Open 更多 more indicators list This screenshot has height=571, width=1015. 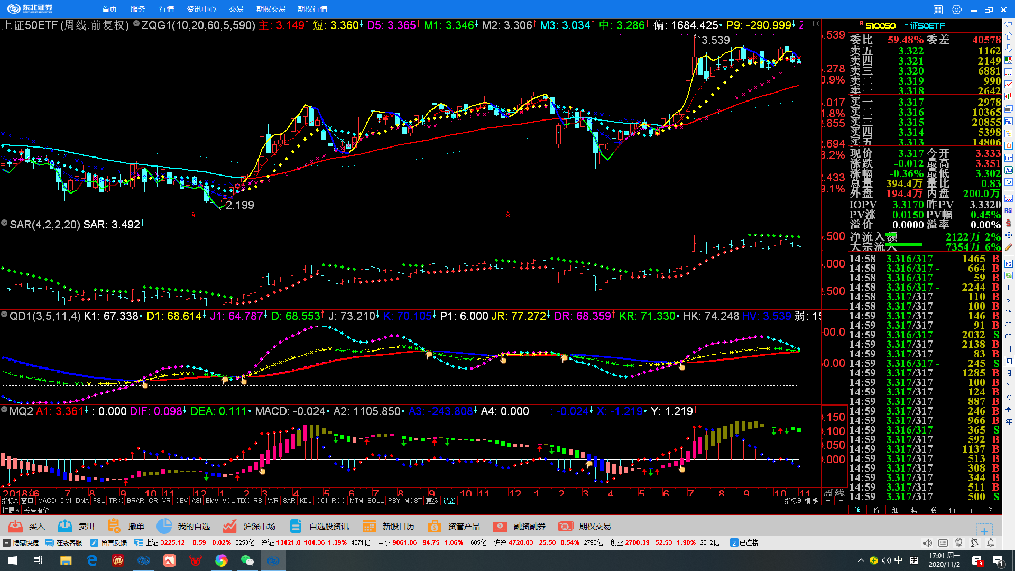(432, 501)
